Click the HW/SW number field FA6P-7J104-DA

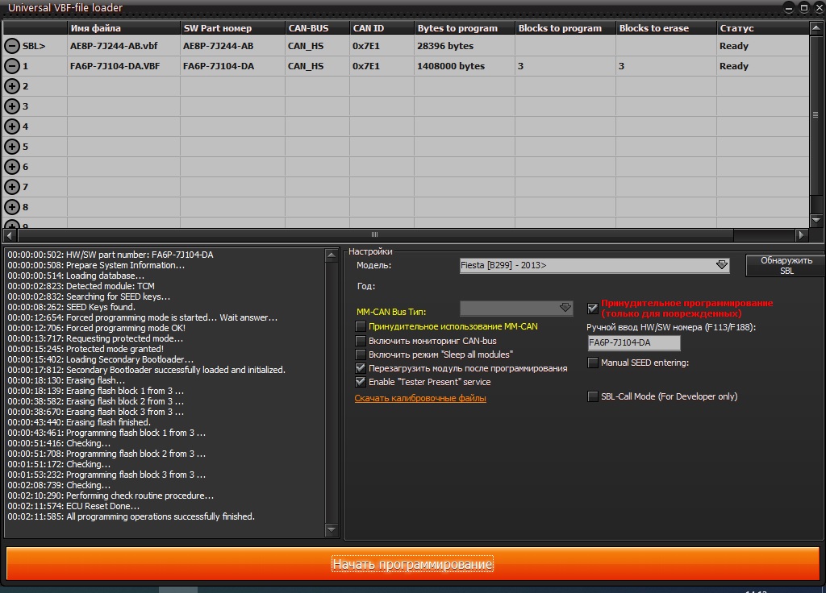[x=633, y=343]
